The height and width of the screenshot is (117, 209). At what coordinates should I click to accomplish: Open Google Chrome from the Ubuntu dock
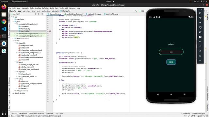point(4,22)
